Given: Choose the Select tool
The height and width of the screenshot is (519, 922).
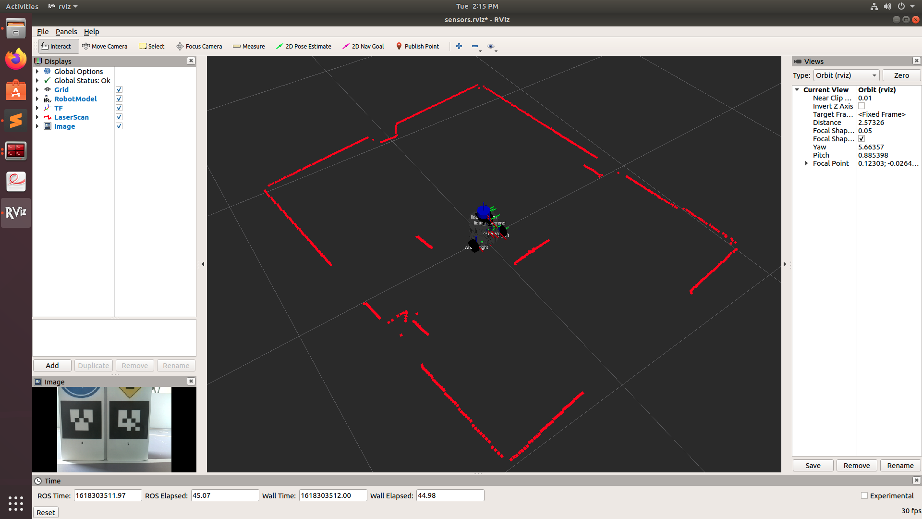Looking at the screenshot, I should [152, 46].
